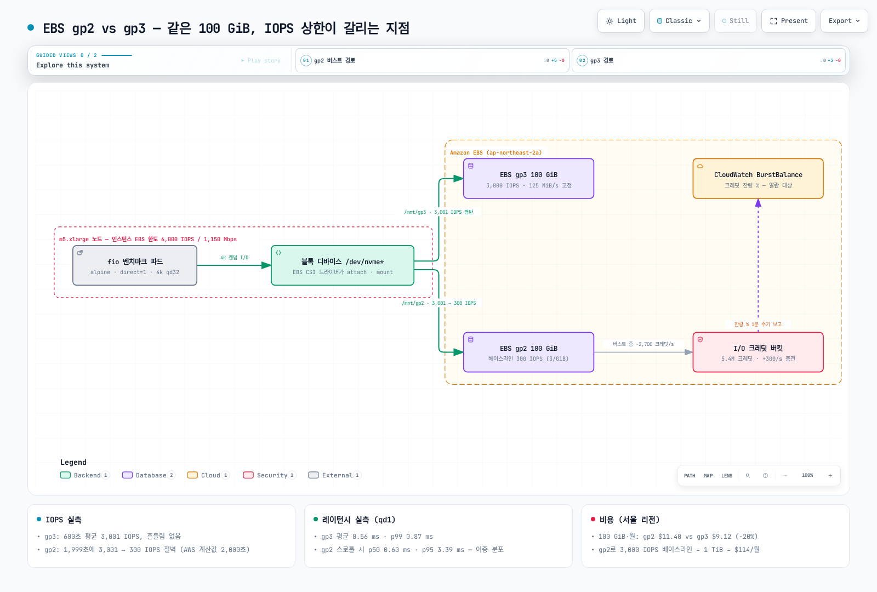Screen dimensions: 877x592
Task: Click the gp2: 1,999초에 IOPS 절벽 line
Action: (x=147, y=550)
